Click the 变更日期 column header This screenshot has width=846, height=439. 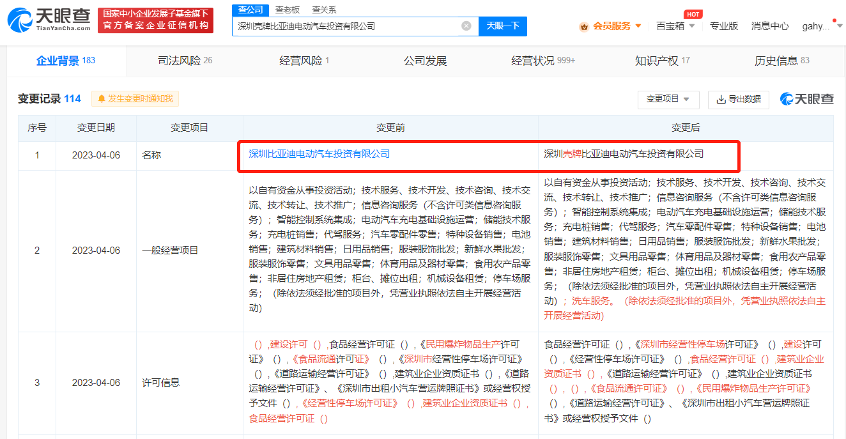pyautogui.click(x=96, y=128)
